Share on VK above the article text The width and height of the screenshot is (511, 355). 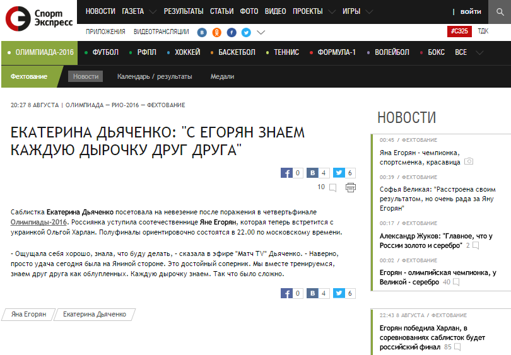(x=312, y=173)
